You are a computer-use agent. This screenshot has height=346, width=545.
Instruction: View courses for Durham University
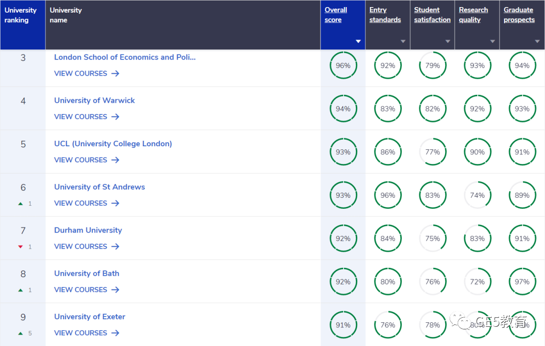coord(87,246)
